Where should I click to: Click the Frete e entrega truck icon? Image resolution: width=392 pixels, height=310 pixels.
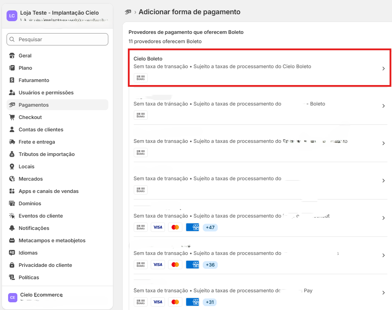click(12, 142)
